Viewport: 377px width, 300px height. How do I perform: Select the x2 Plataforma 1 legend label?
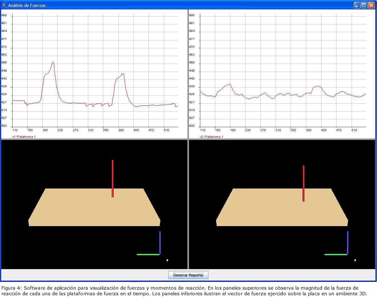[x=211, y=137]
